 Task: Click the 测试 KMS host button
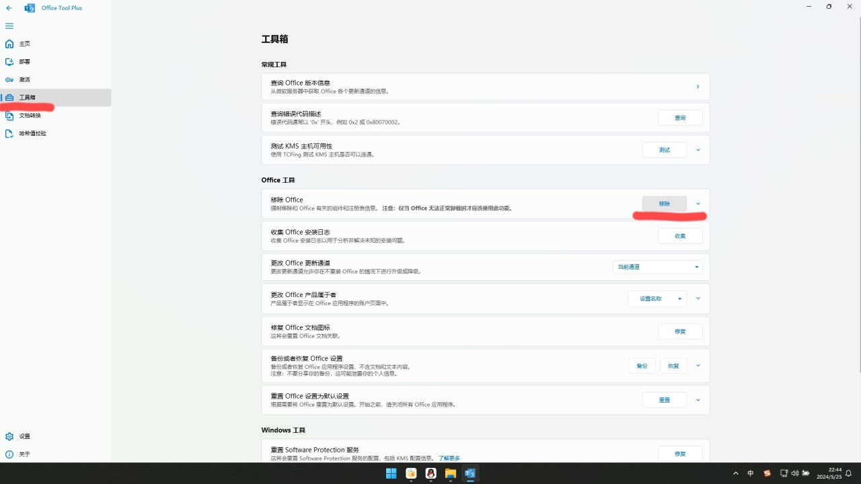665,150
